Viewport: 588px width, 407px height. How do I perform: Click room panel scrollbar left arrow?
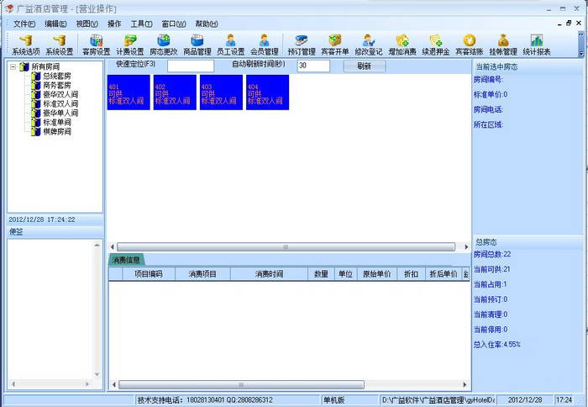[112, 247]
